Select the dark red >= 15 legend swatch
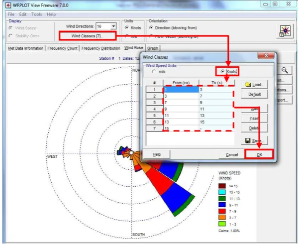The image size is (299, 245). (222, 186)
